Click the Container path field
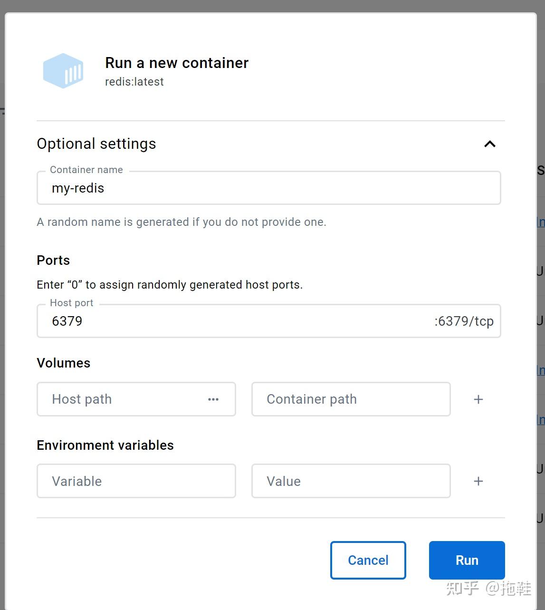 [351, 399]
